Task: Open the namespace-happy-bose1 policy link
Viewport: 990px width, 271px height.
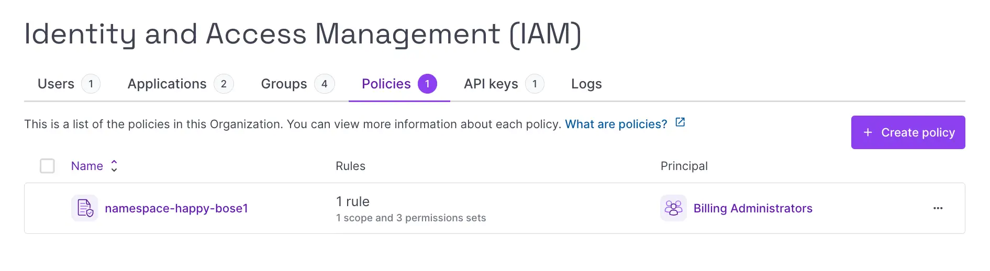Action: tap(176, 208)
